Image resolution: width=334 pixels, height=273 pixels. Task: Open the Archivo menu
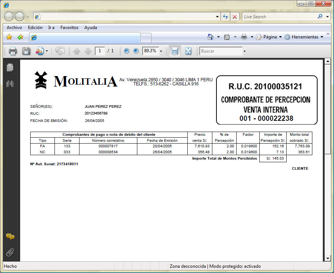14,28
